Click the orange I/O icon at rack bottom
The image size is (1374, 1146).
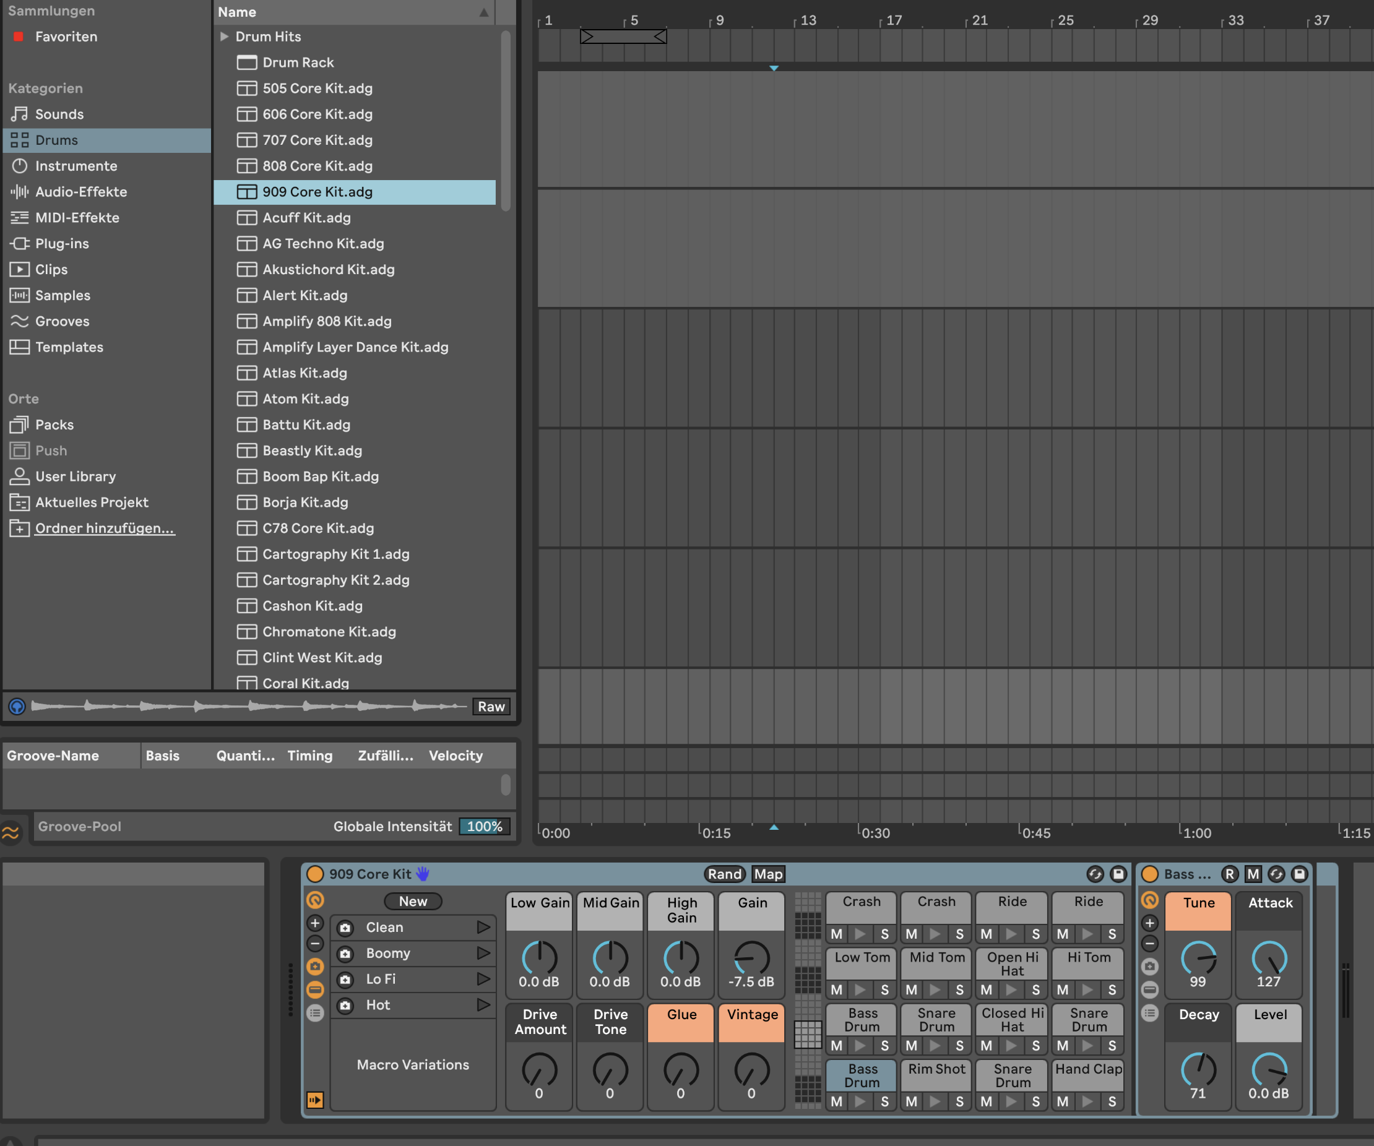[314, 1100]
